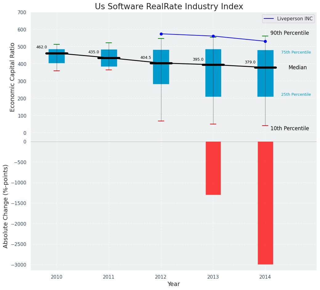
Task: Click the 'Economic Capital Ratio' y-axis label
Action: click(12, 77)
